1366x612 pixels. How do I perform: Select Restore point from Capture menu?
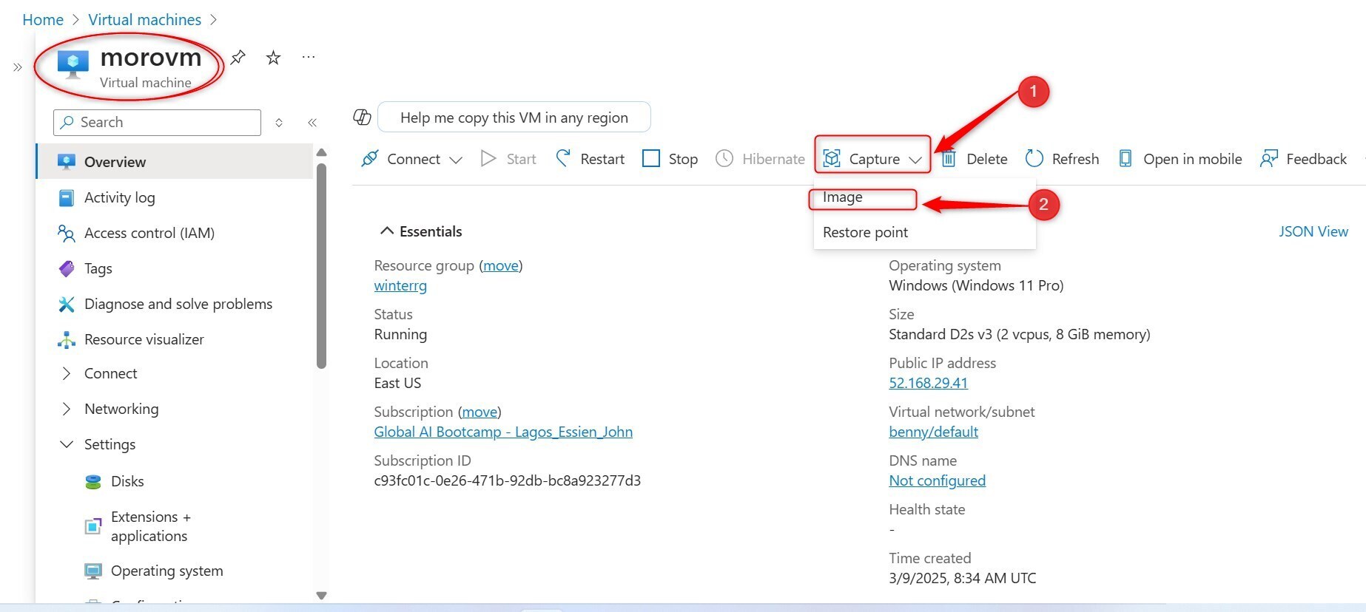coord(924,232)
